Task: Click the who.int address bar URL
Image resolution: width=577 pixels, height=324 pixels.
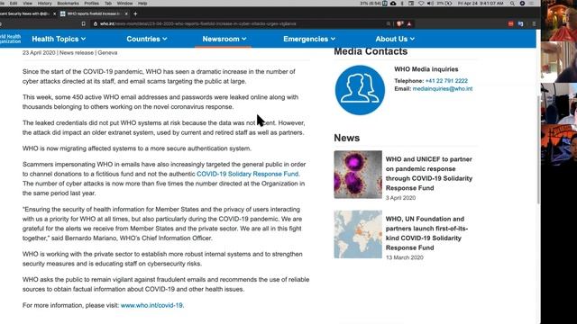Action: (x=198, y=24)
